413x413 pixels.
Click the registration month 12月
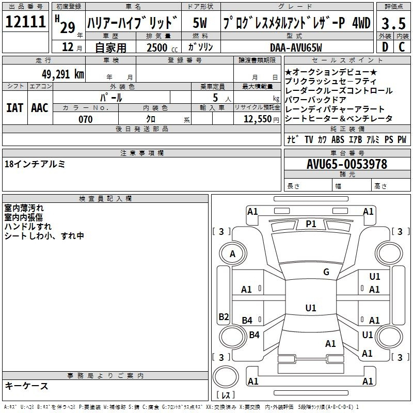coord(72,47)
